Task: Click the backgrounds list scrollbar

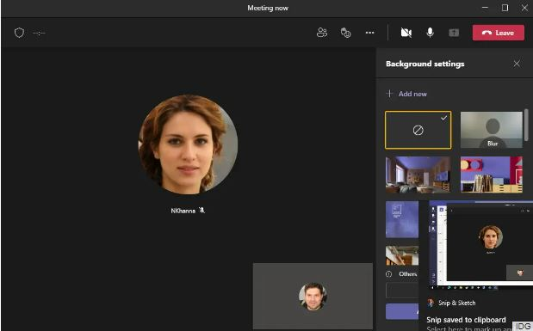Action: [x=526, y=125]
